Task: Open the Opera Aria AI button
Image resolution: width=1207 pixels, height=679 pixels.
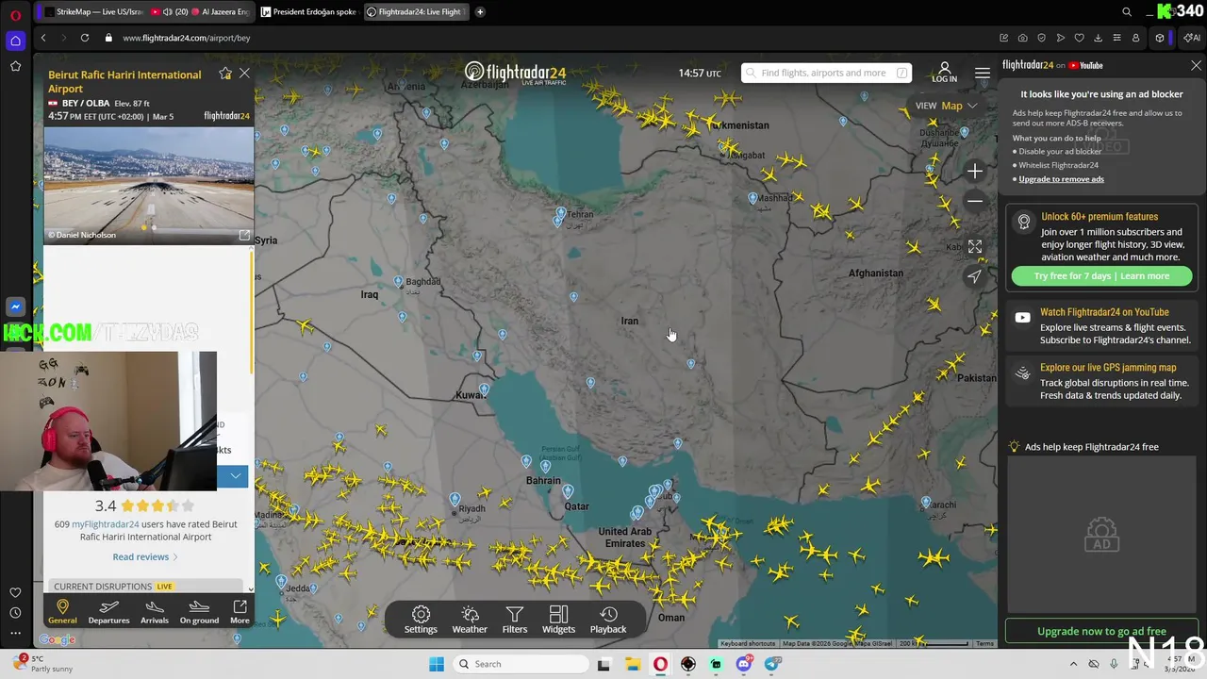Action: [1192, 38]
